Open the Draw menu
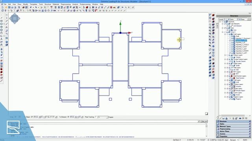The height and width of the screenshot is (141, 252). click(19, 4)
